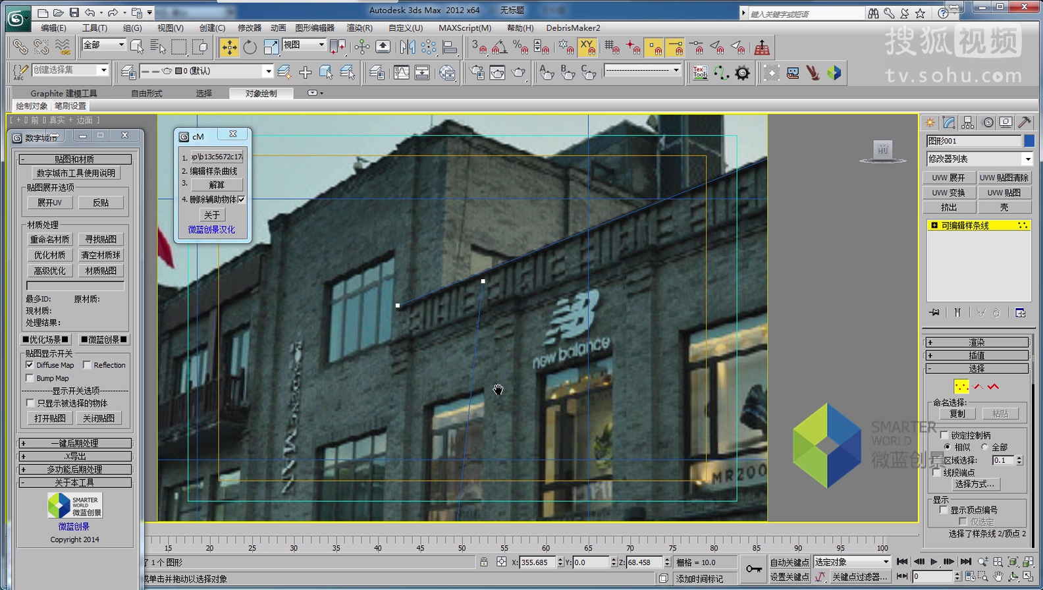Open the 渲染(R) menu

pyautogui.click(x=360, y=28)
